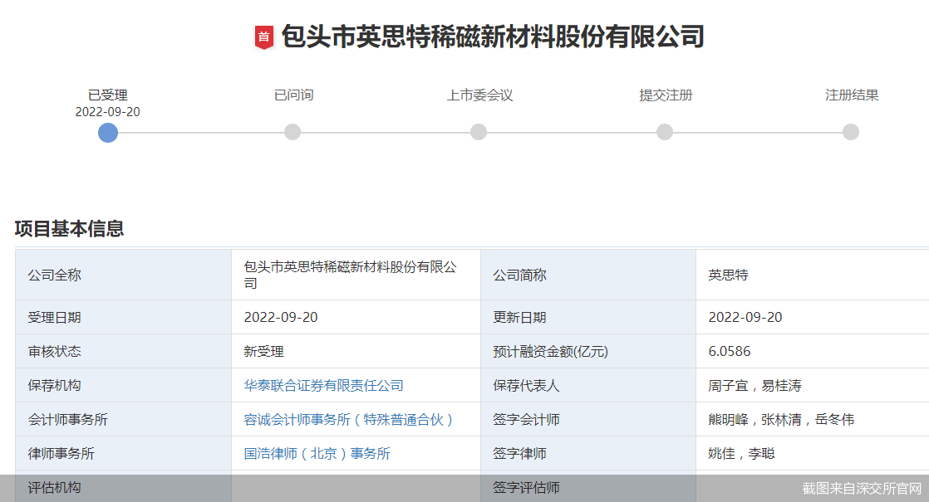Click the 保荐机构 label cell
This screenshot has width=929, height=502.
[x=123, y=386]
